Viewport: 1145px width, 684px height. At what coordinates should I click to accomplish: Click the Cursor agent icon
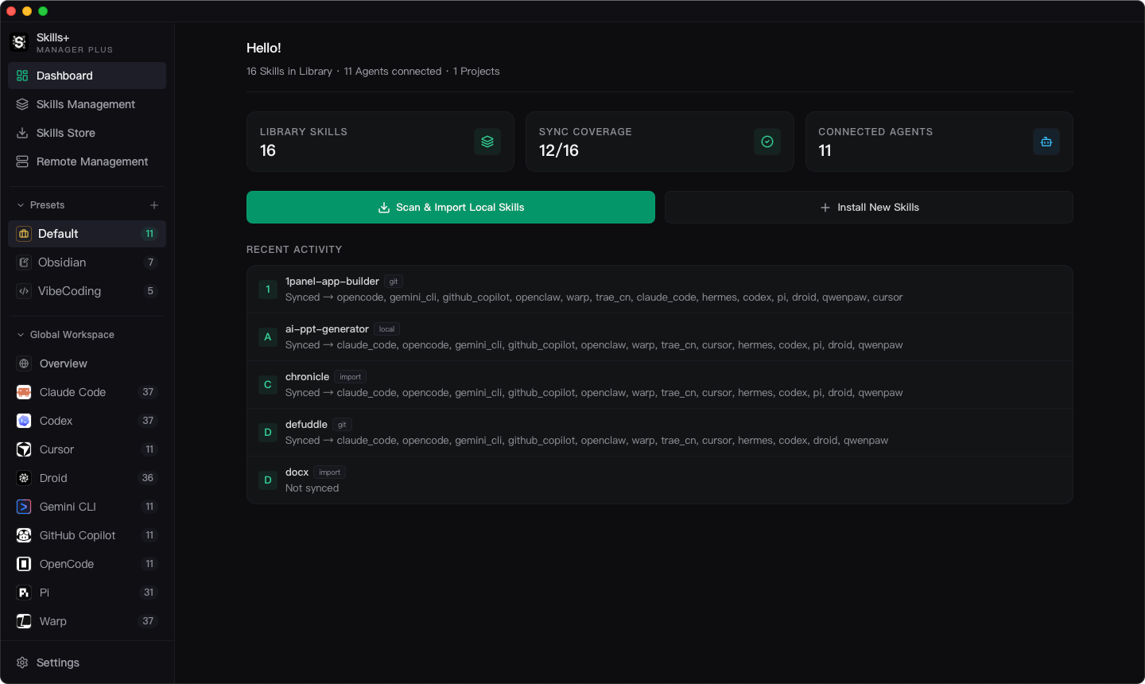(x=24, y=449)
